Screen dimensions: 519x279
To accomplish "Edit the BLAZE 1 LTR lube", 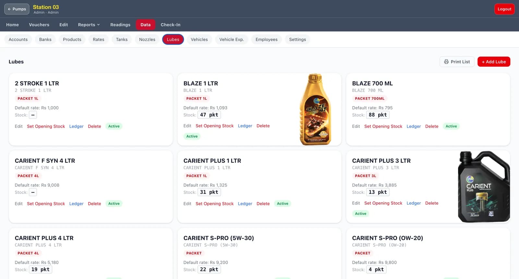I will pyautogui.click(x=187, y=126).
